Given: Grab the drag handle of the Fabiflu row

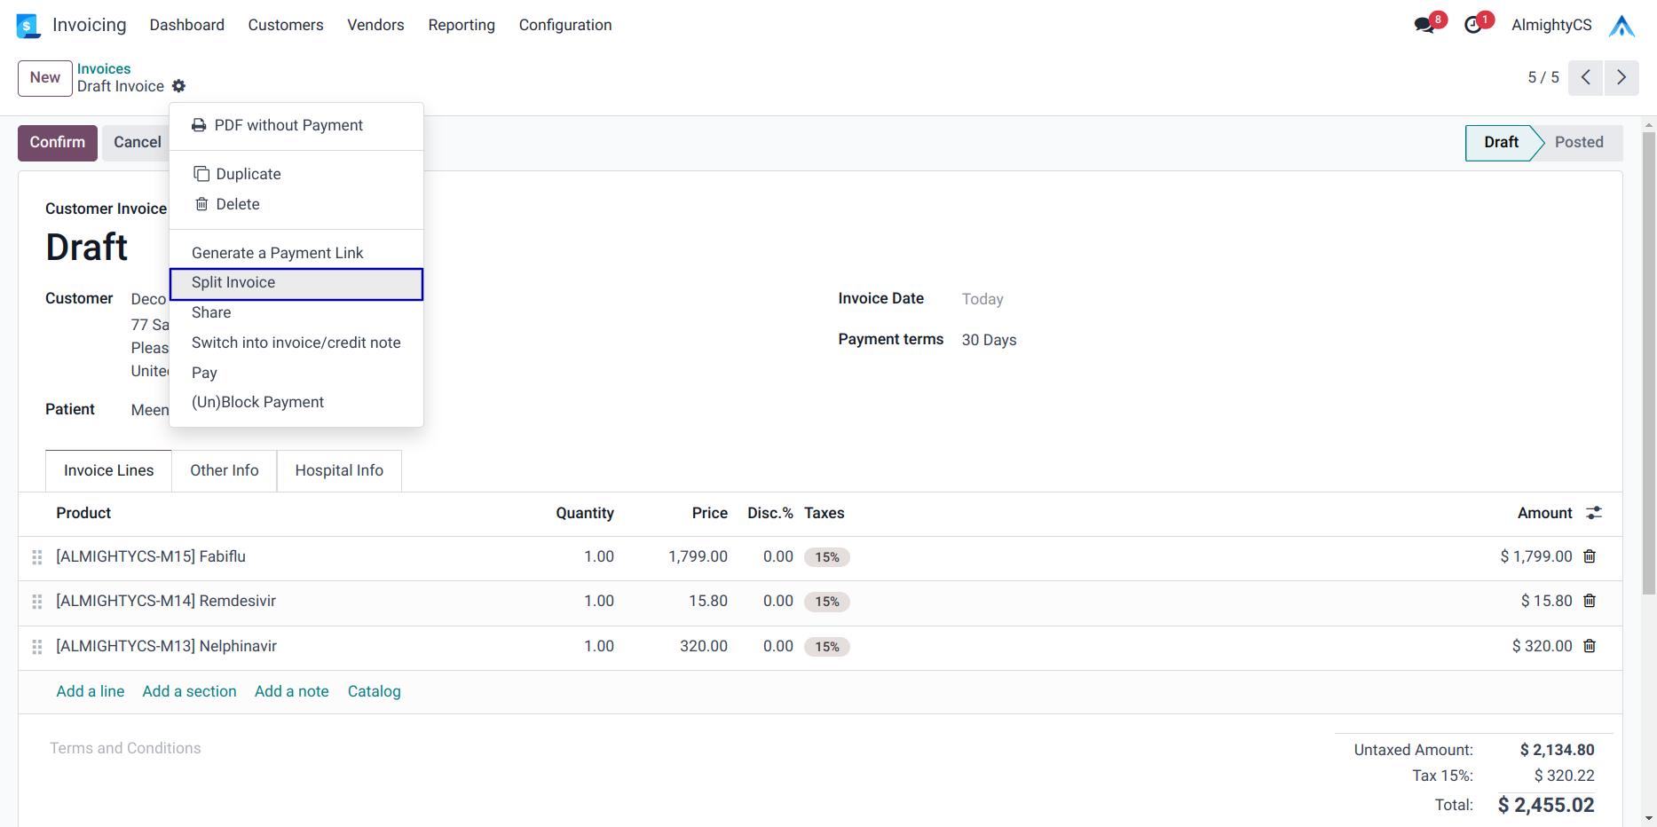Looking at the screenshot, I should [x=37, y=557].
